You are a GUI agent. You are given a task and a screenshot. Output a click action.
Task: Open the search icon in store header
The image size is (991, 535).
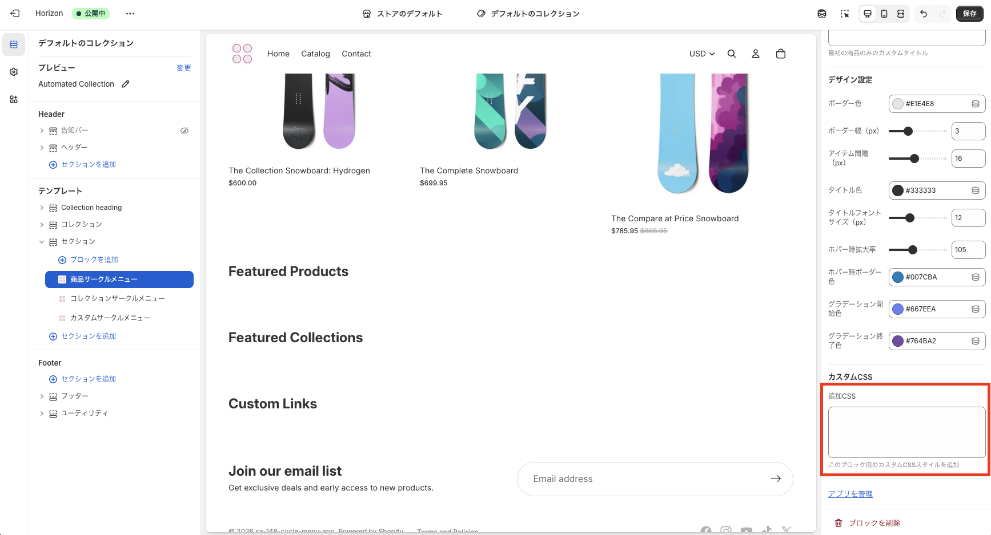tap(732, 54)
